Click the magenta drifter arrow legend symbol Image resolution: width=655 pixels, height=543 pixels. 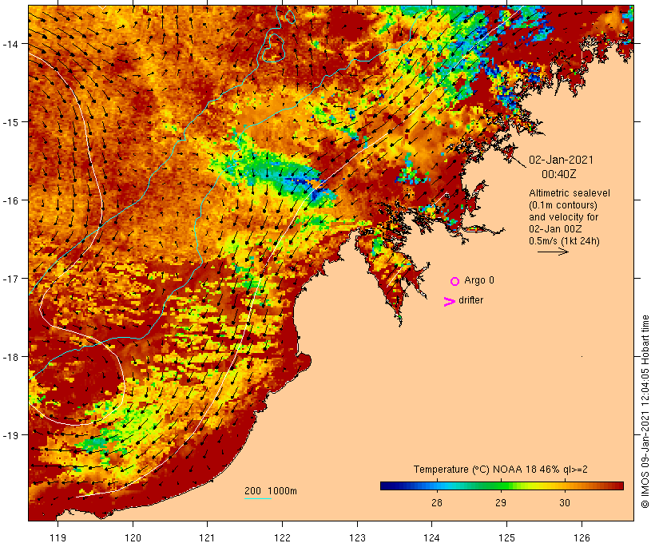pos(450,302)
